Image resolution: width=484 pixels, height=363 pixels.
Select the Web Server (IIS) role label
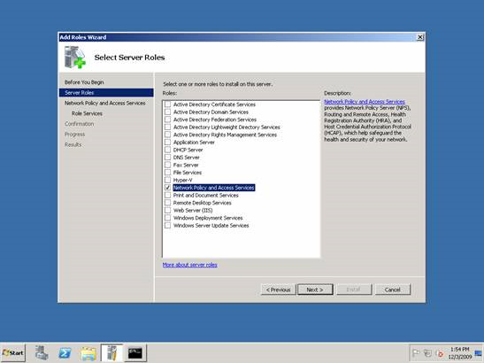coord(193,211)
